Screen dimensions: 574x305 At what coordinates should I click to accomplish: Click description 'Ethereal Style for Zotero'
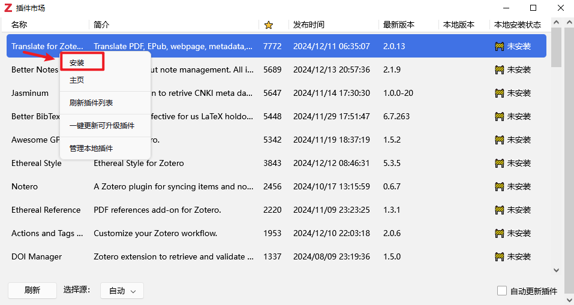(x=139, y=163)
